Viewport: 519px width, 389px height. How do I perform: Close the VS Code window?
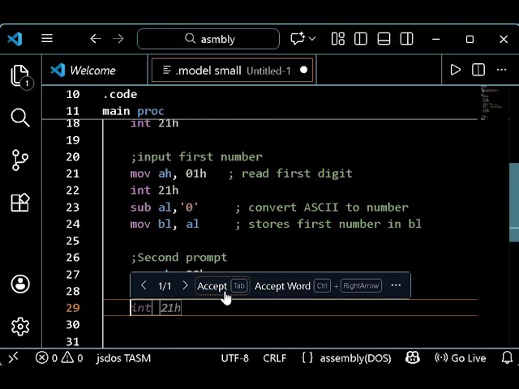[504, 39]
